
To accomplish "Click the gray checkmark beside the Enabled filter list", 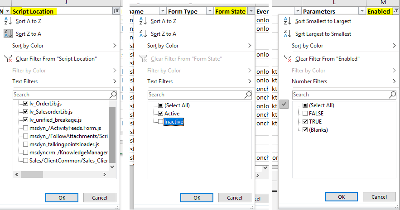I will click(x=284, y=104).
